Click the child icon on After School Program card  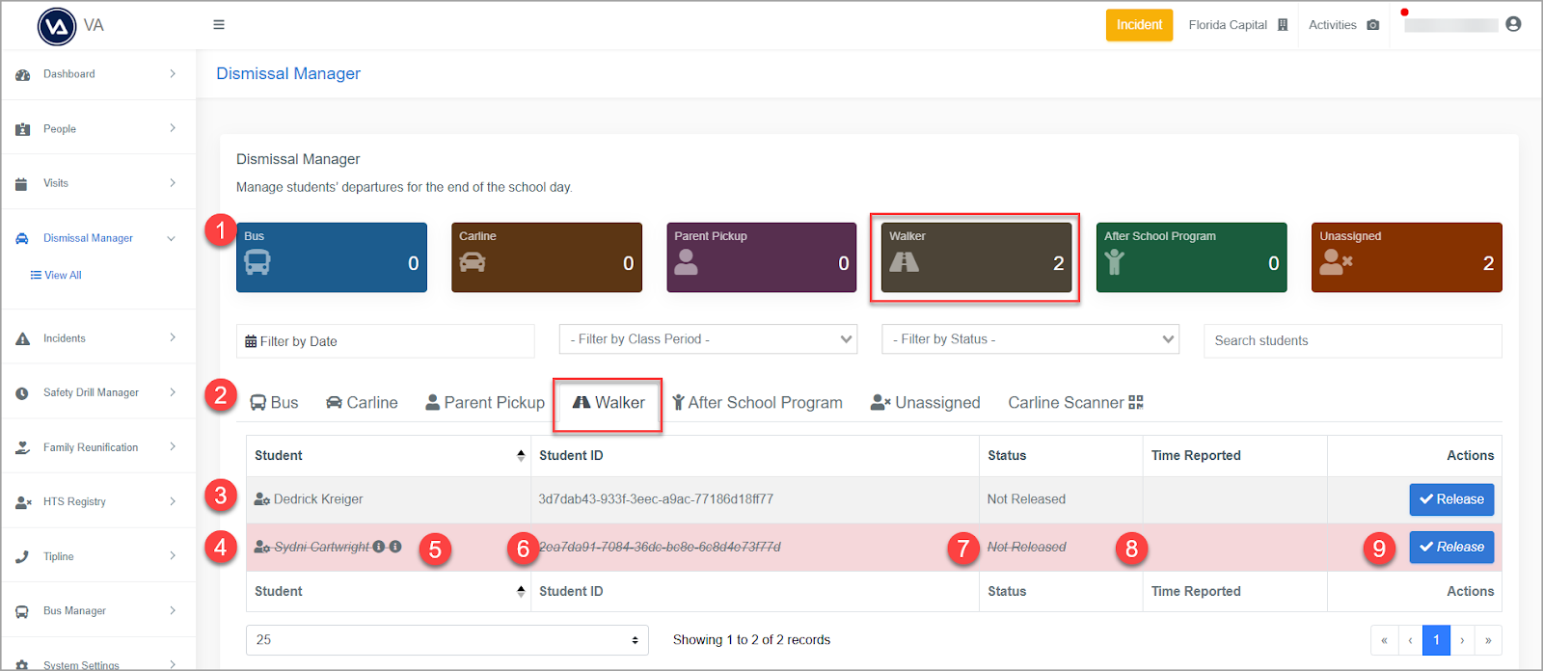[1115, 262]
